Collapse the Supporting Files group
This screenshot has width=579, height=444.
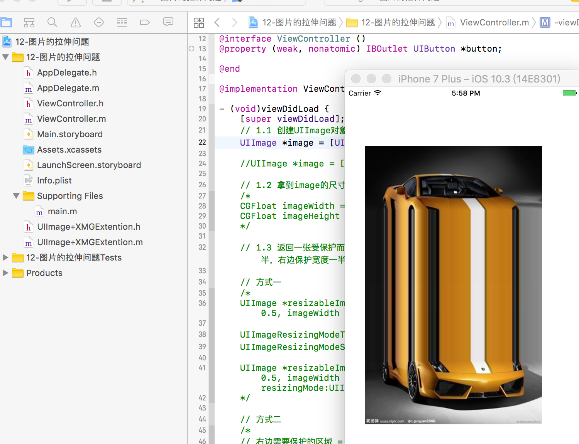(x=16, y=196)
